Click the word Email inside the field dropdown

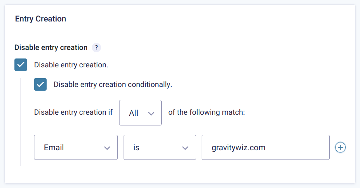pos(54,147)
